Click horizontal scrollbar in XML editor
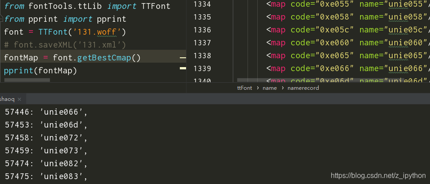This screenshot has height=184, width=430. click(320, 80)
